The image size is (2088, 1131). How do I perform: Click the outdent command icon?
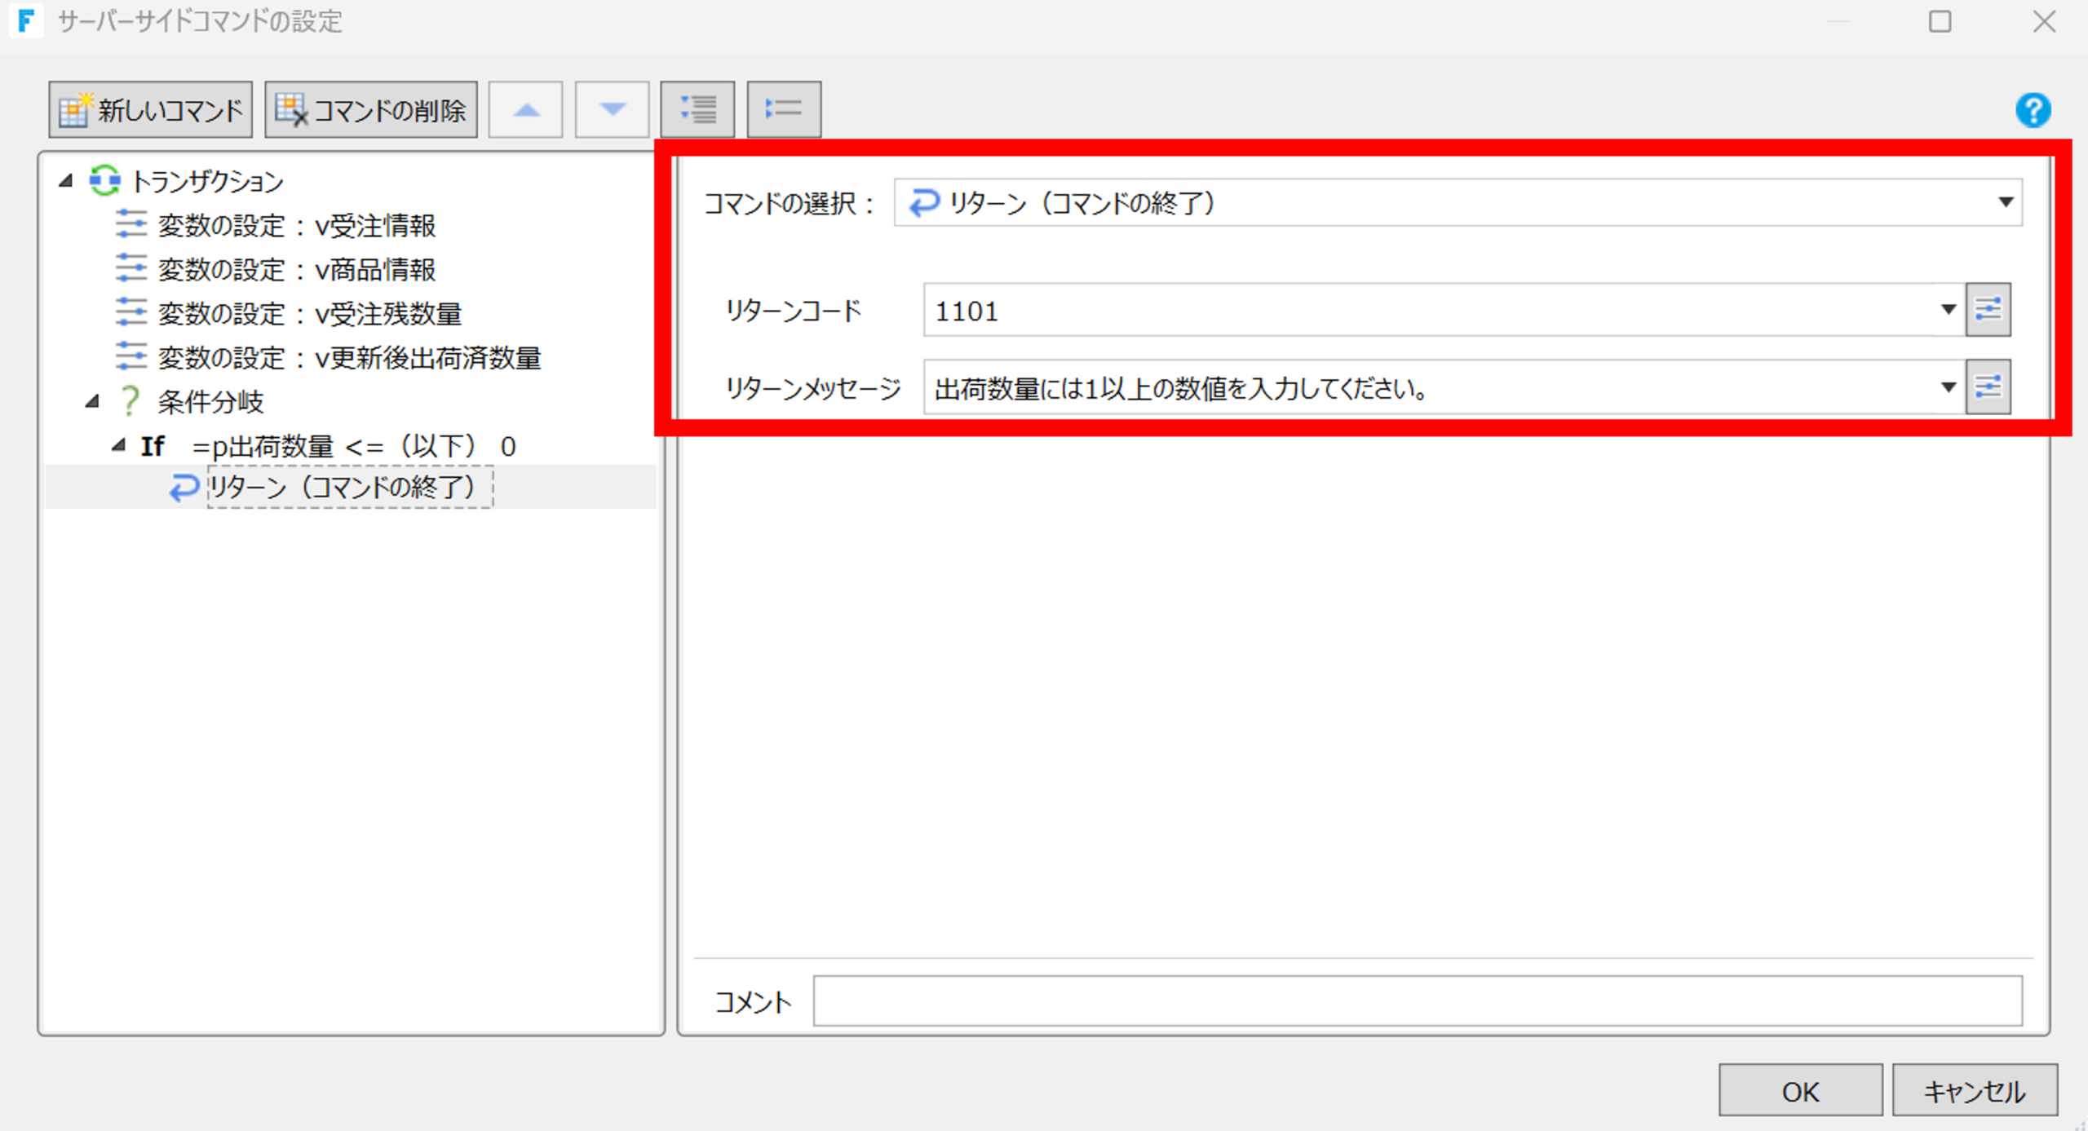coord(784,109)
